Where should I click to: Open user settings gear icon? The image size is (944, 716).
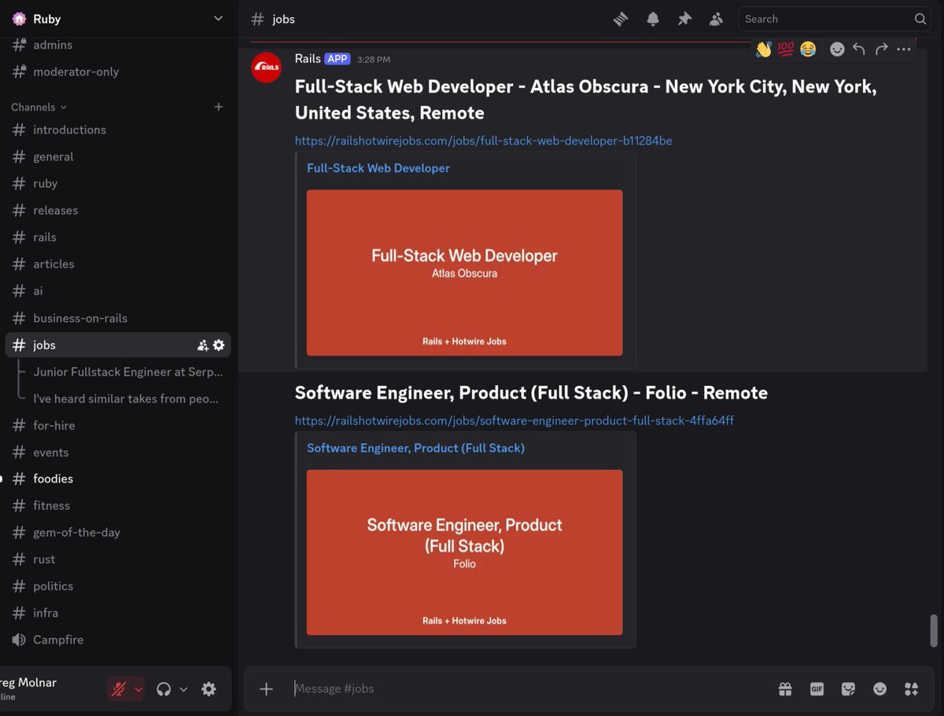[x=208, y=689]
